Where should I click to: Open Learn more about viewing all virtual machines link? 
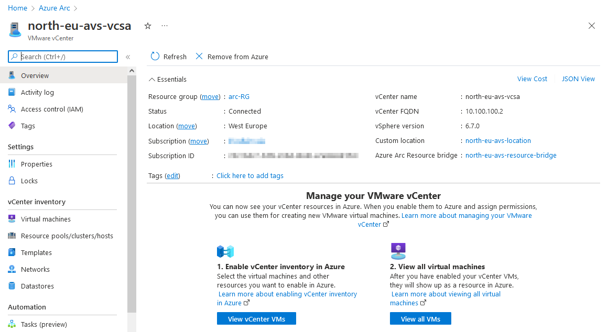[446, 294]
